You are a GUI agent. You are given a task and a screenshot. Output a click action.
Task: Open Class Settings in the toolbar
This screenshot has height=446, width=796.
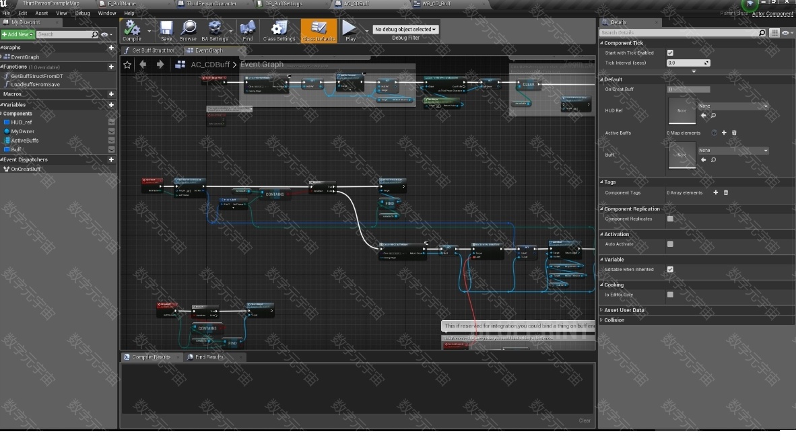(x=279, y=30)
